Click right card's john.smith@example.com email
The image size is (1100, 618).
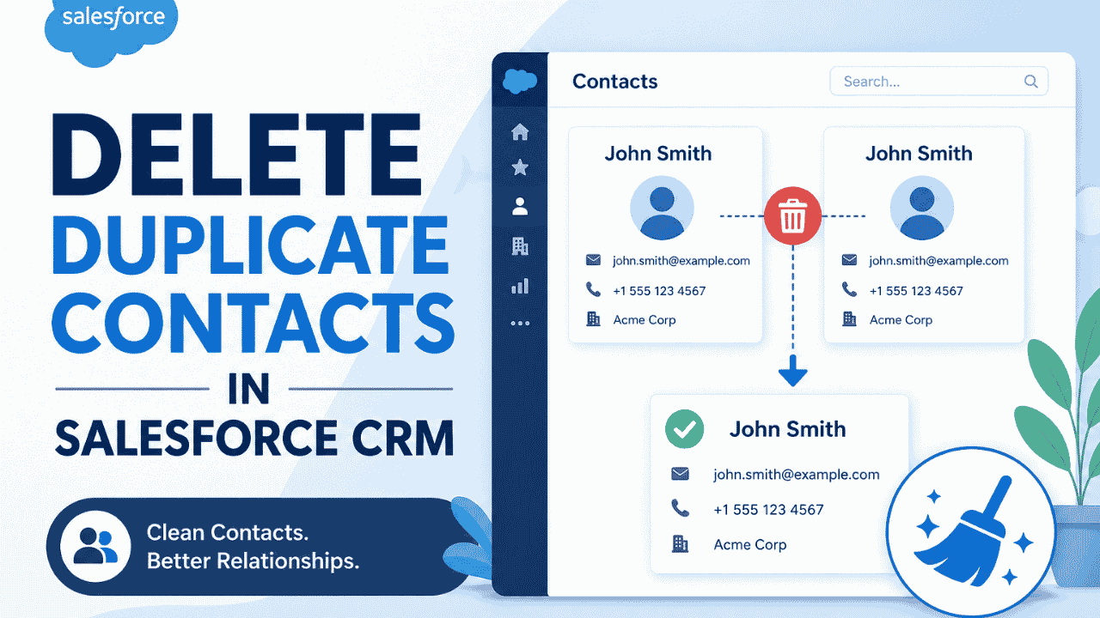point(938,261)
